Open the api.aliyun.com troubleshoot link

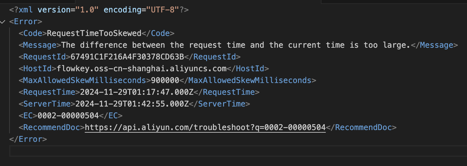point(205,127)
